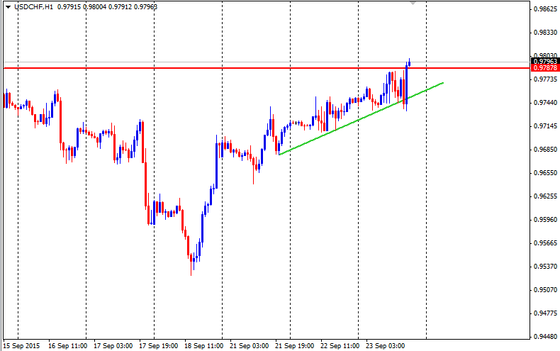Click the 18 Sep 11:00 time label
This screenshot has width=560, height=351.
(203, 346)
